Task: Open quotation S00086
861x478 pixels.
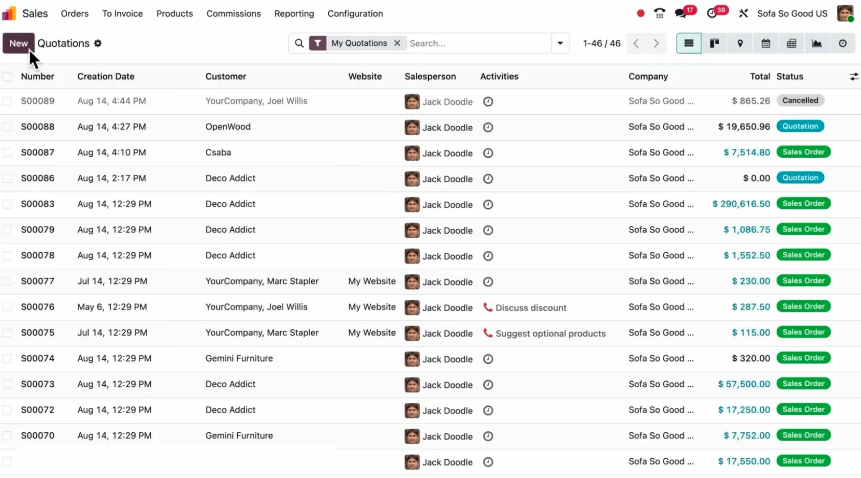Action: 38,178
